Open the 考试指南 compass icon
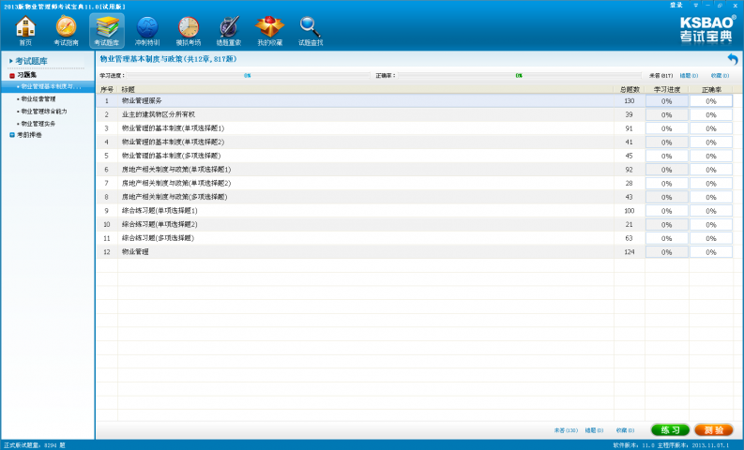744x450 pixels. 66,30
